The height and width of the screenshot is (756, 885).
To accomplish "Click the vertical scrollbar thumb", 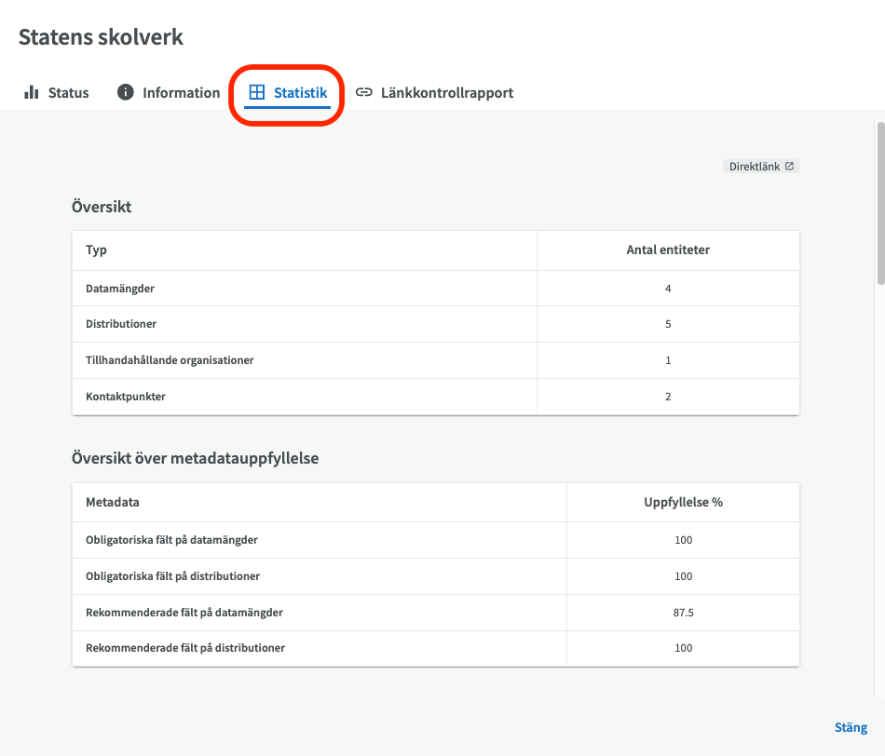I will (x=880, y=203).
